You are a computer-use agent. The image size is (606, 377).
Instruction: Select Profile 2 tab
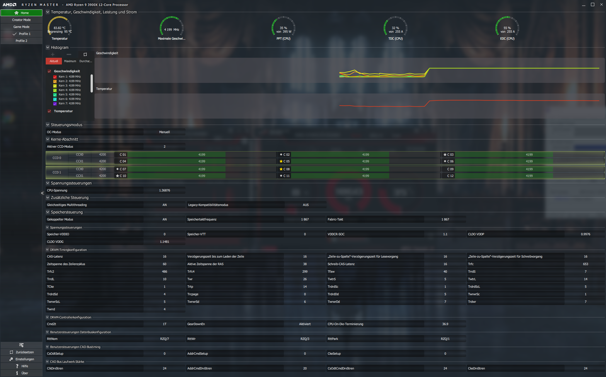(x=21, y=41)
